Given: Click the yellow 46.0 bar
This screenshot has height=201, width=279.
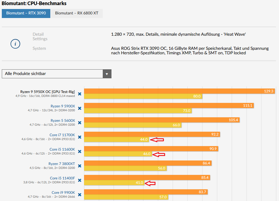Looking at the screenshot, I should [x=118, y=154].
